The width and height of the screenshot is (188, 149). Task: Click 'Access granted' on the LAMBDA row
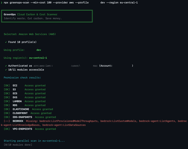coord(35,101)
